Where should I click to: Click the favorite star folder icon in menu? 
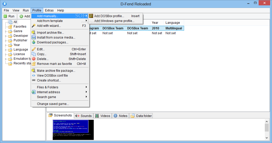pyautogui.click(x=34, y=64)
